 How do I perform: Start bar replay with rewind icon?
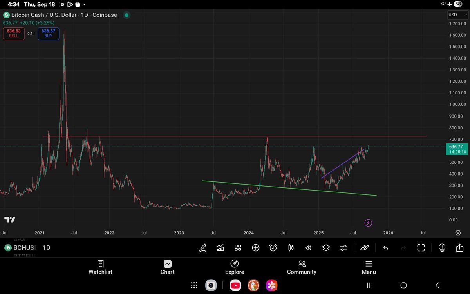pos(308,248)
